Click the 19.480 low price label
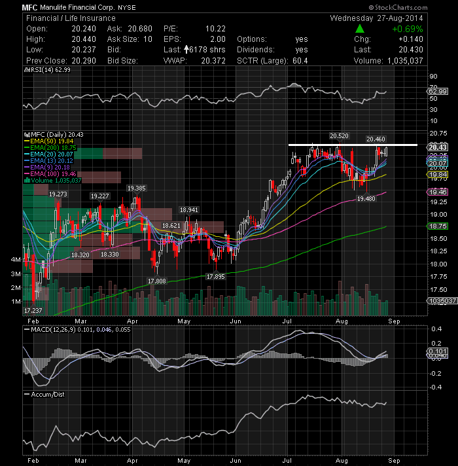Screen dimensions: 458x466 point(366,198)
